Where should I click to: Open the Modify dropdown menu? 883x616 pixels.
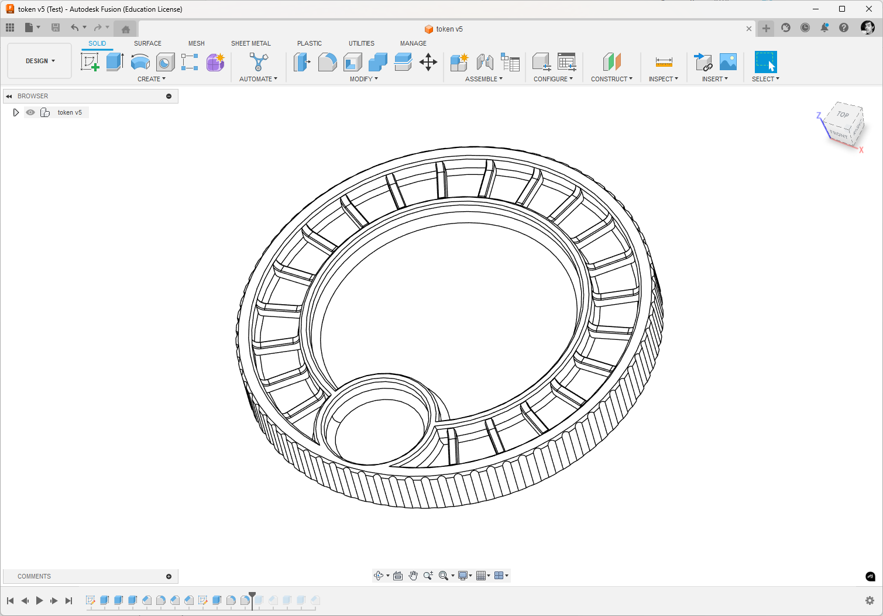(x=363, y=79)
